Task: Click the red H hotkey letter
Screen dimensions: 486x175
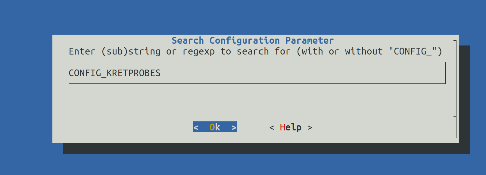Action: 282,127
